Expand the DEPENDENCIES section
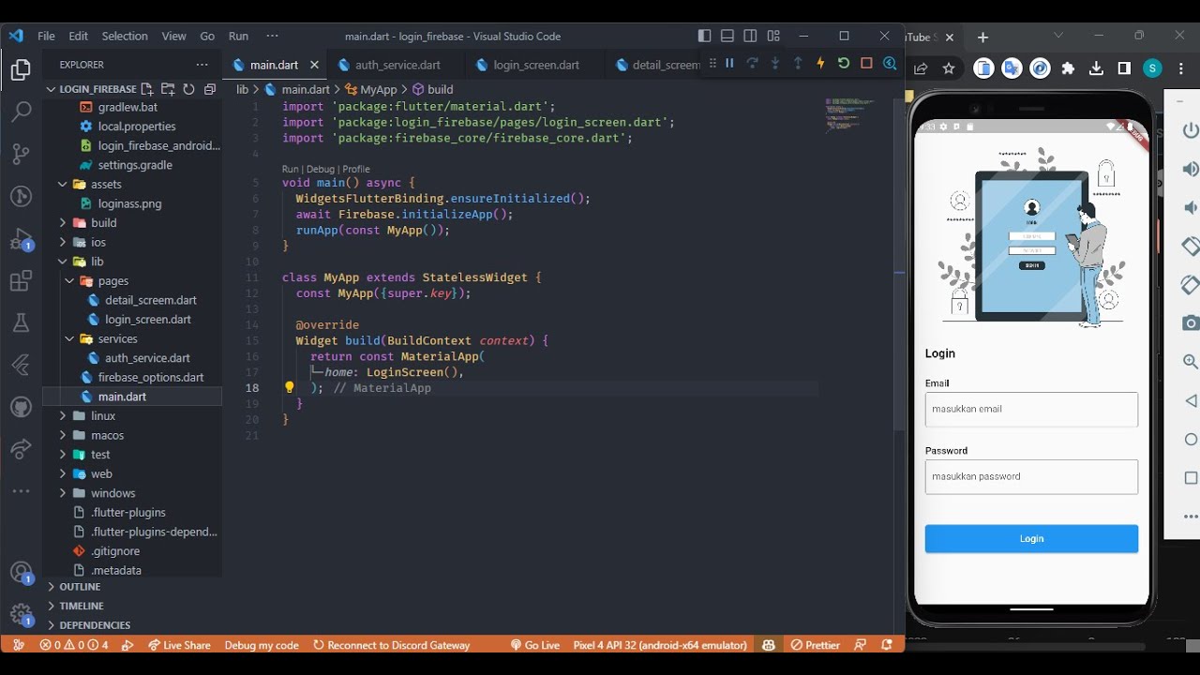 pos(95,625)
